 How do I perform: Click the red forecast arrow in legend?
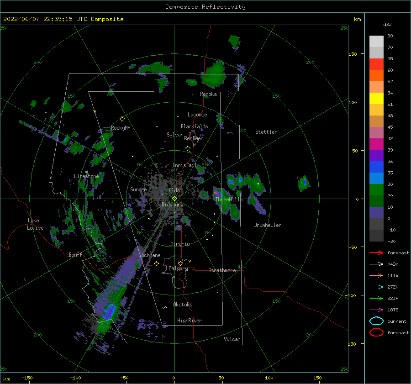[376, 252]
